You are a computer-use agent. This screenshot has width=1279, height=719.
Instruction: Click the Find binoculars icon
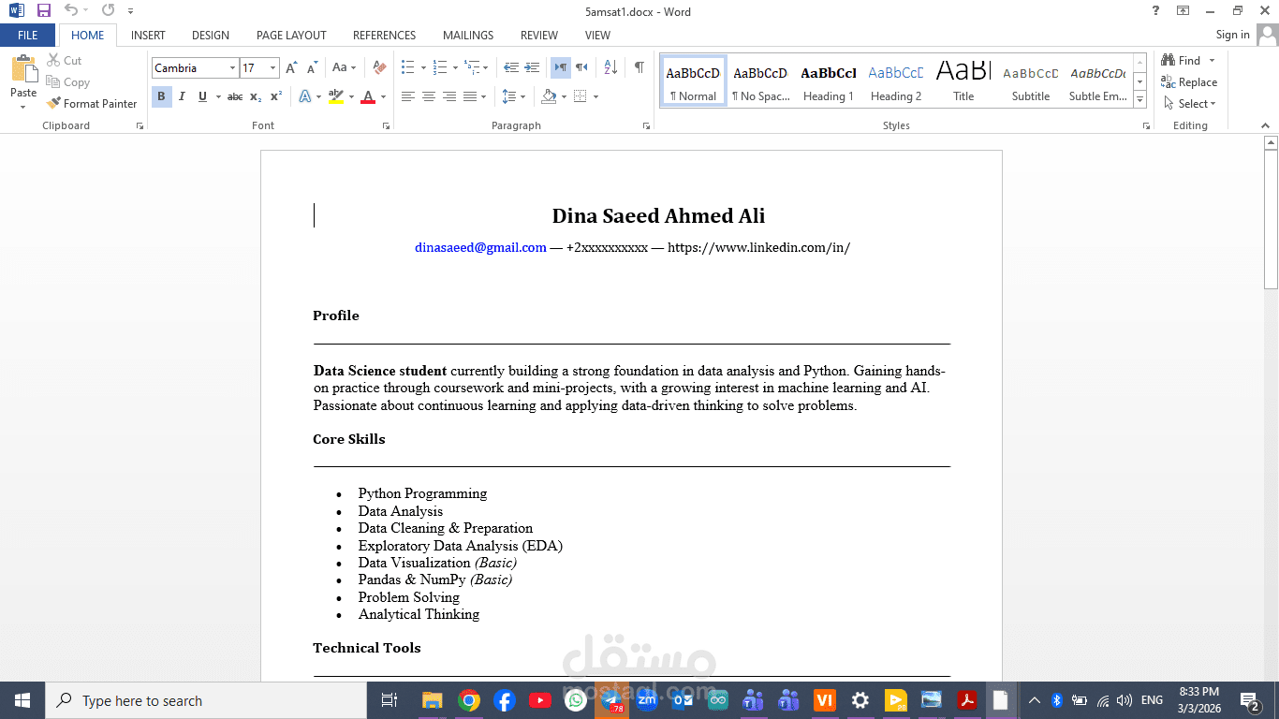point(1169,60)
